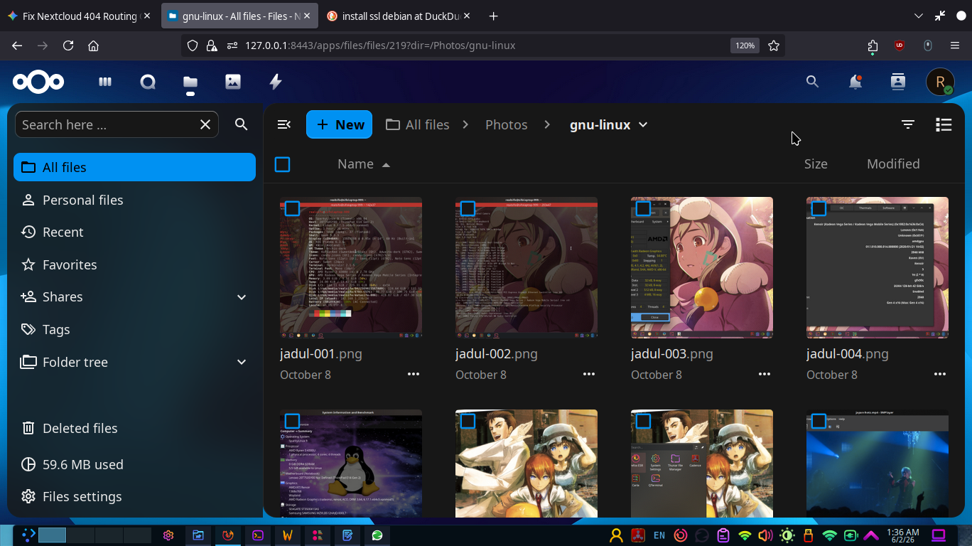The image size is (972, 546).
Task: Open actions menu for jadul-004.png
Action: (940, 374)
